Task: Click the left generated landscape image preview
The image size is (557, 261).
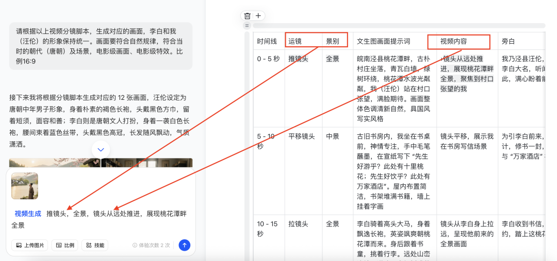Action: pyautogui.click(x=55, y=163)
